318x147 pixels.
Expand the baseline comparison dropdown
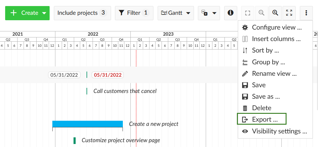209,13
